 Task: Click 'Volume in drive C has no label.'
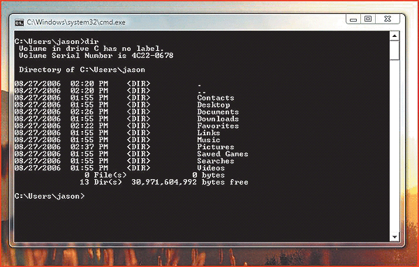[91, 49]
